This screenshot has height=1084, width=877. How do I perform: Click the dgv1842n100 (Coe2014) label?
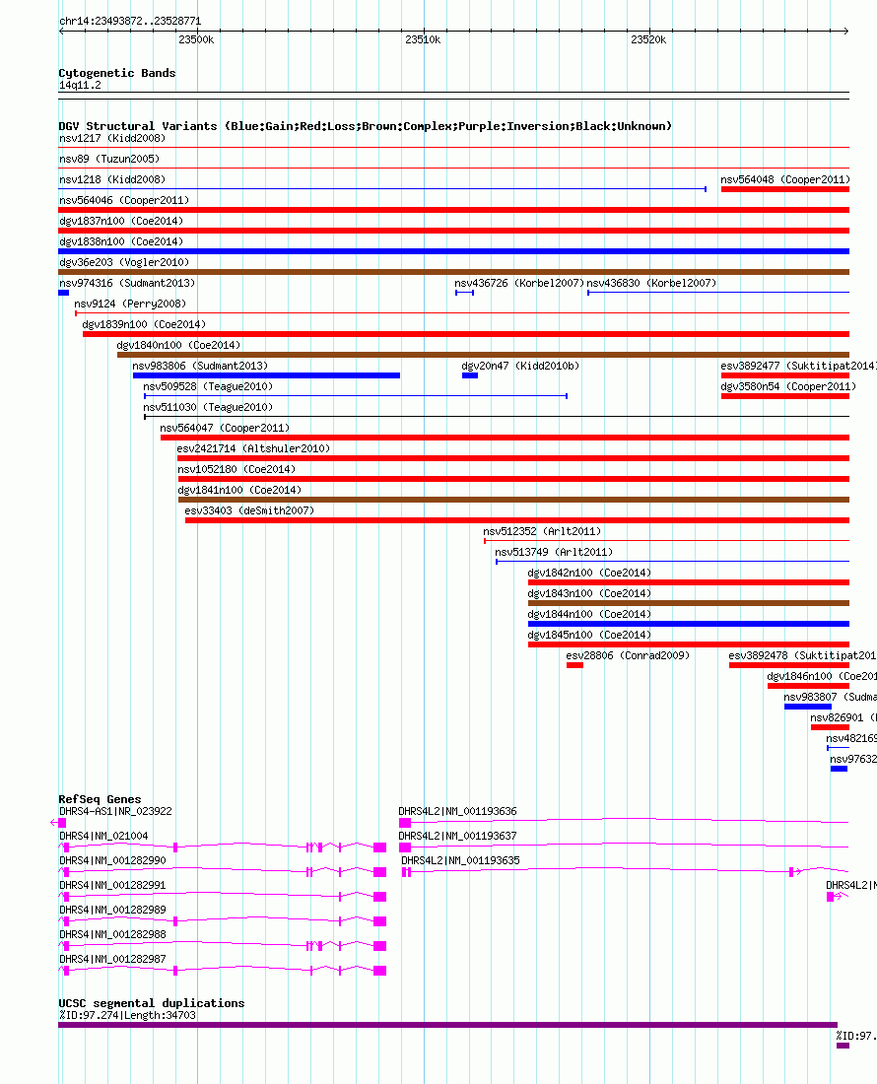click(x=589, y=574)
